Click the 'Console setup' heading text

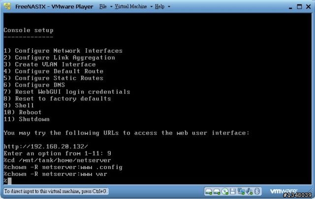29,31
